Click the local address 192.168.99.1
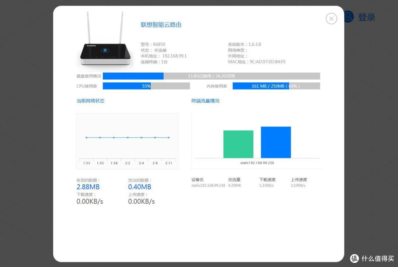 [x=174, y=56]
